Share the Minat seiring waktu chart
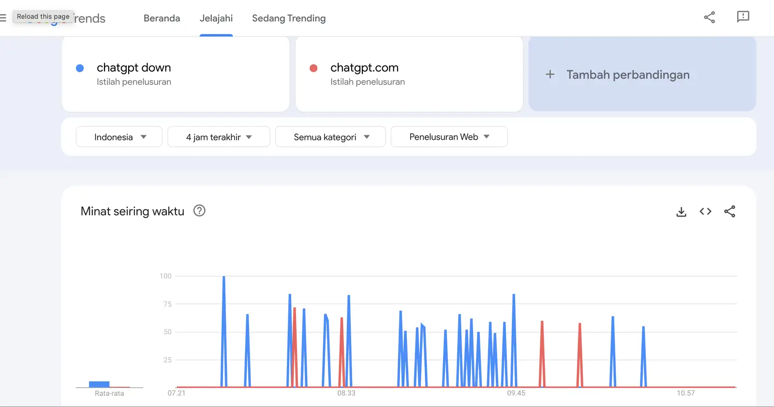The width and height of the screenshot is (774, 407). [729, 211]
